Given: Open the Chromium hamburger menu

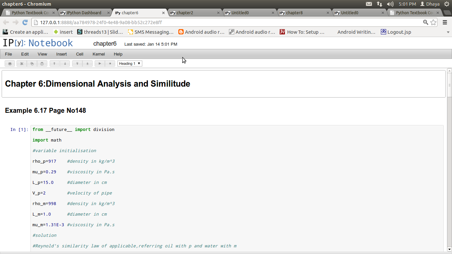Looking at the screenshot, I should click(x=445, y=22).
